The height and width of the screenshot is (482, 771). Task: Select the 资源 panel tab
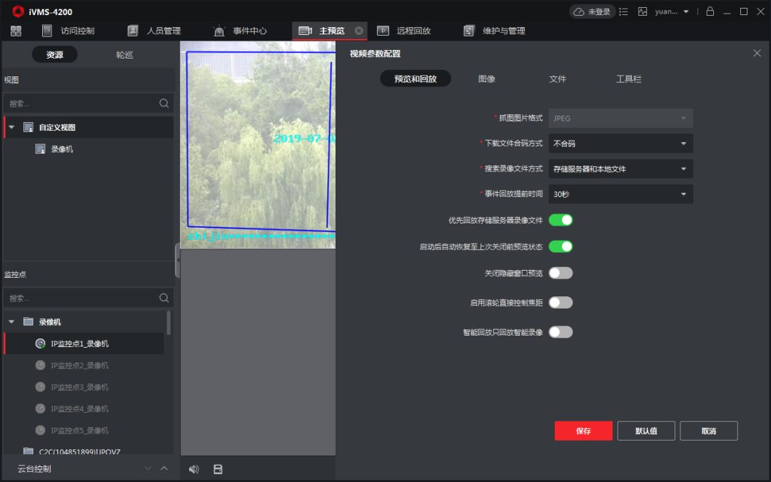[x=54, y=54]
